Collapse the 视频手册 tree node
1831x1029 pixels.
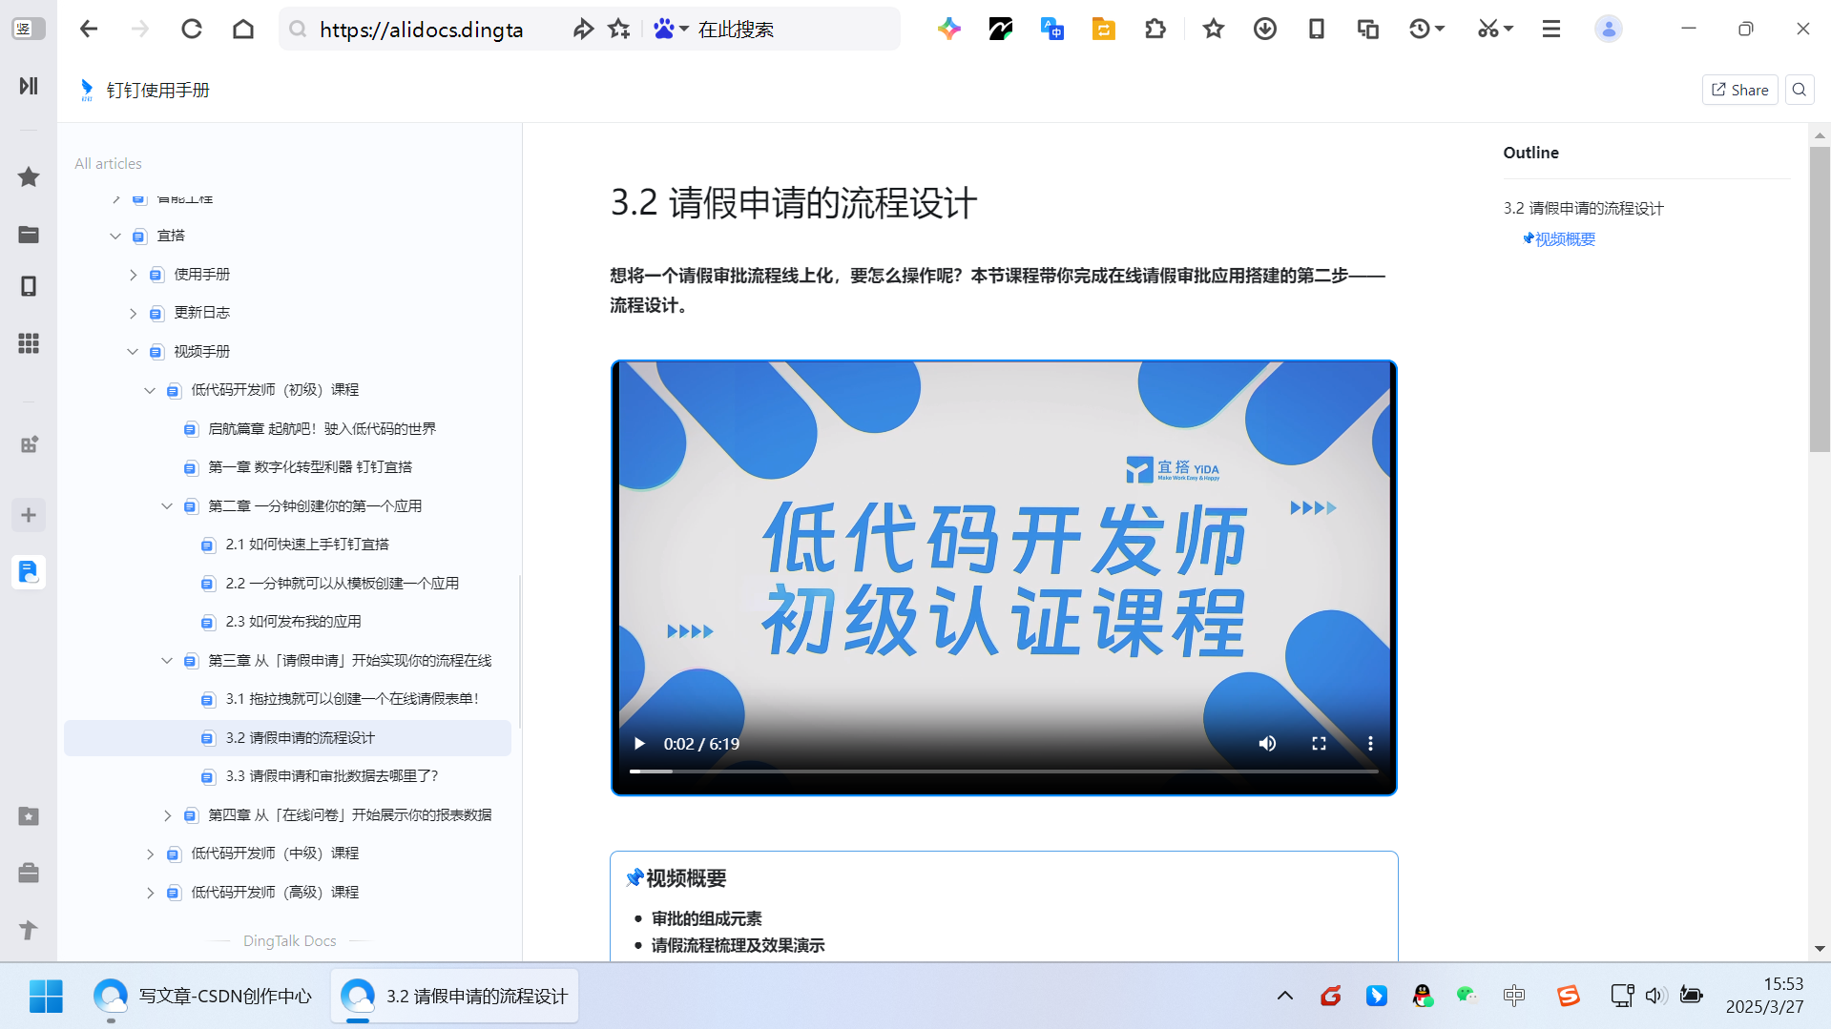[x=133, y=352]
